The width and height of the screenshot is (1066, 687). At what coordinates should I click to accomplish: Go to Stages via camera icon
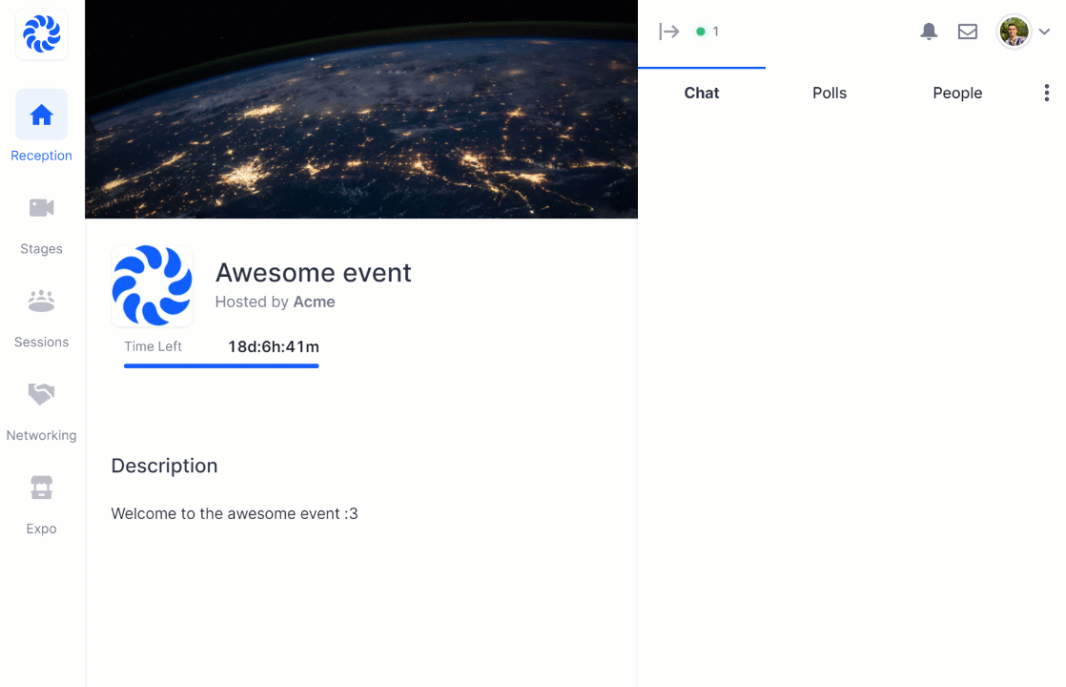point(41,207)
